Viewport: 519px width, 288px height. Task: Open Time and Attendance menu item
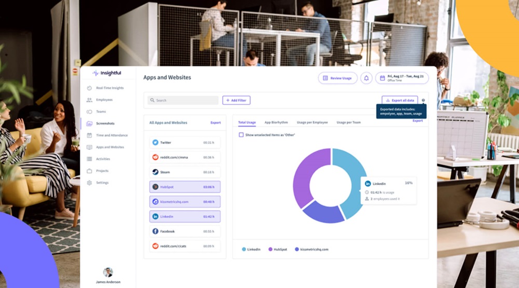click(x=112, y=135)
